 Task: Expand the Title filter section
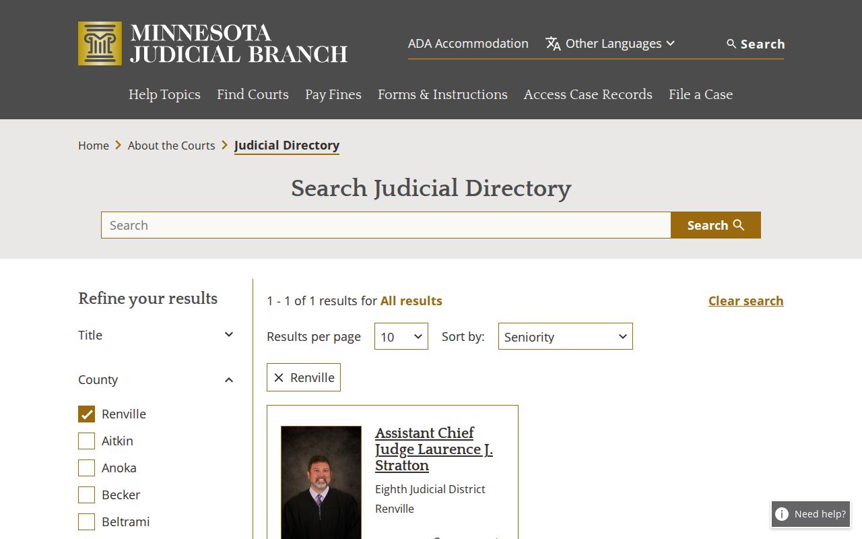tap(156, 335)
